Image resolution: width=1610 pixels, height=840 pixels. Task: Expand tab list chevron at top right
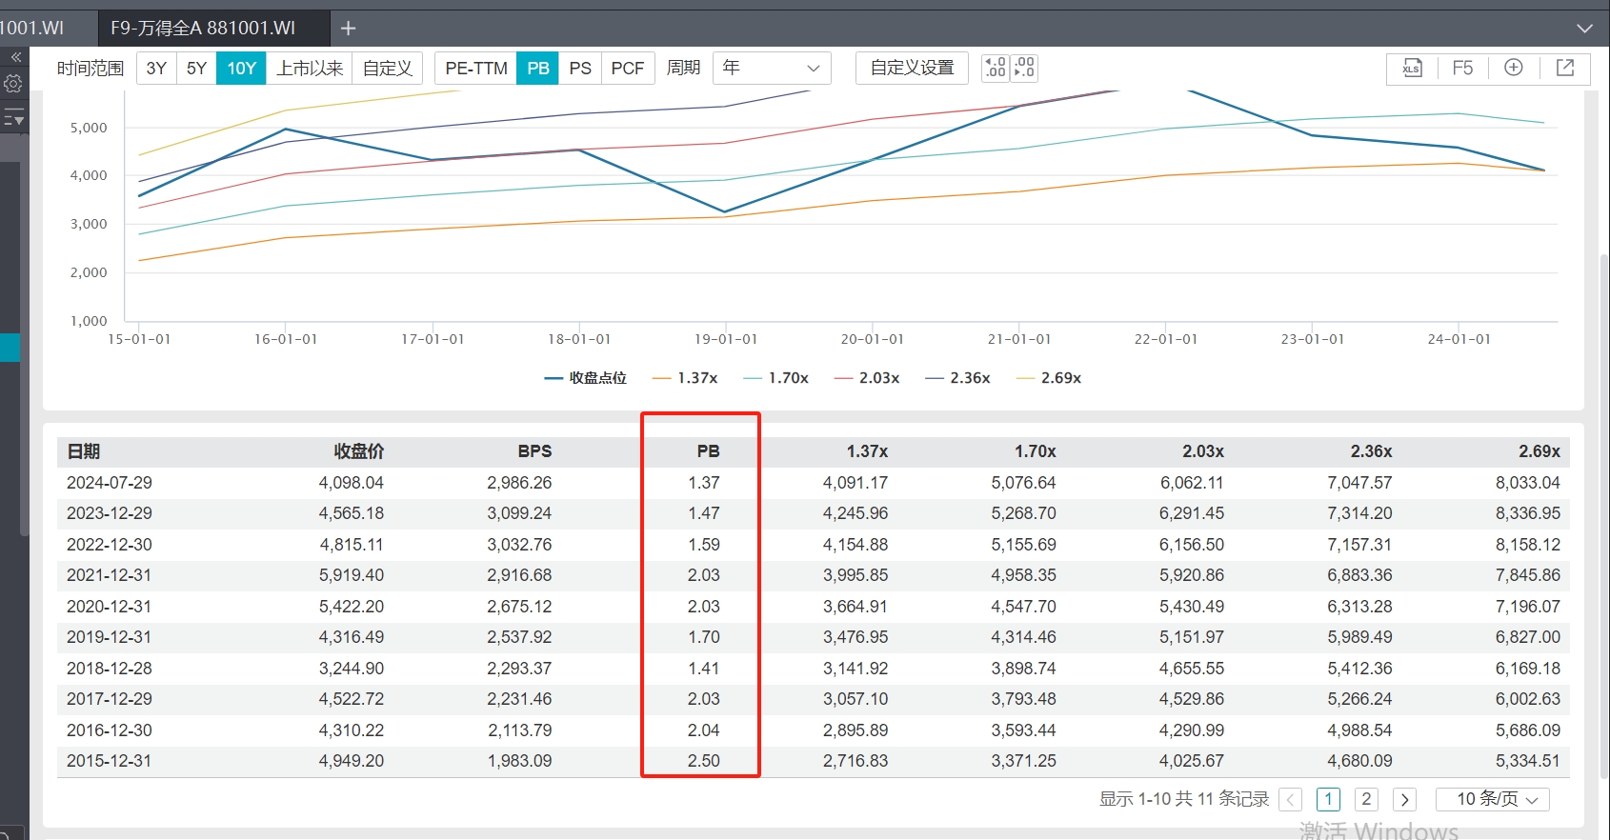click(1585, 29)
